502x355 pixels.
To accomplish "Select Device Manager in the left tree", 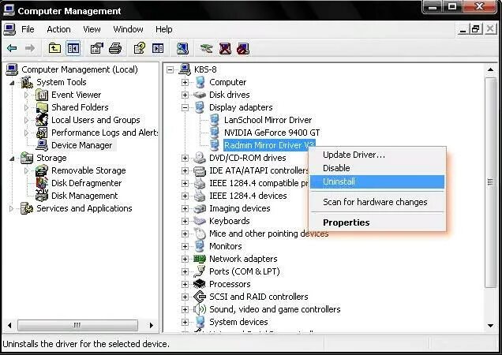I will point(81,145).
